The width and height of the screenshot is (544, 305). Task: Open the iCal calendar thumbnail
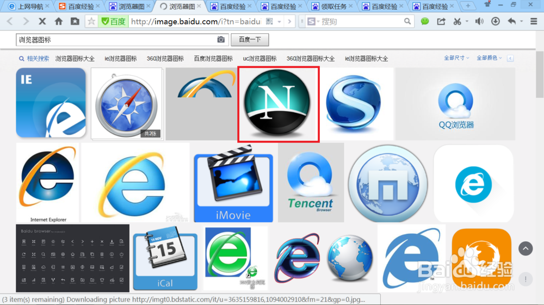(165, 258)
